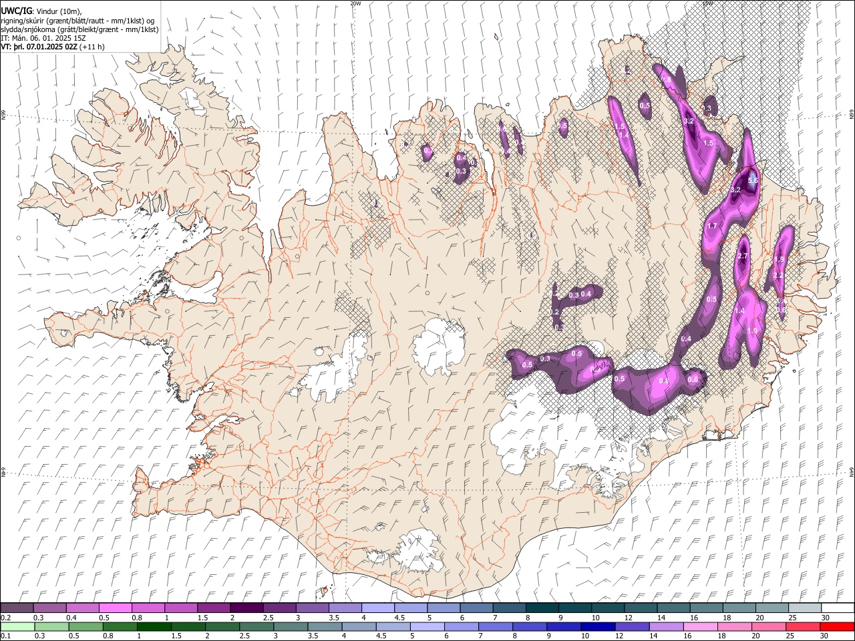Viewport: 855px width, 641px height.
Task: Click the '0.1' label in bottom legend
Action: [5, 636]
